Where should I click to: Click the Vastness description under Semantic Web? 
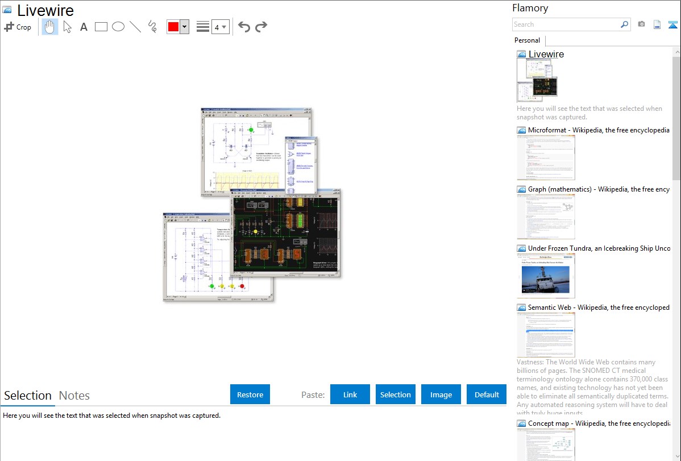pos(593,387)
